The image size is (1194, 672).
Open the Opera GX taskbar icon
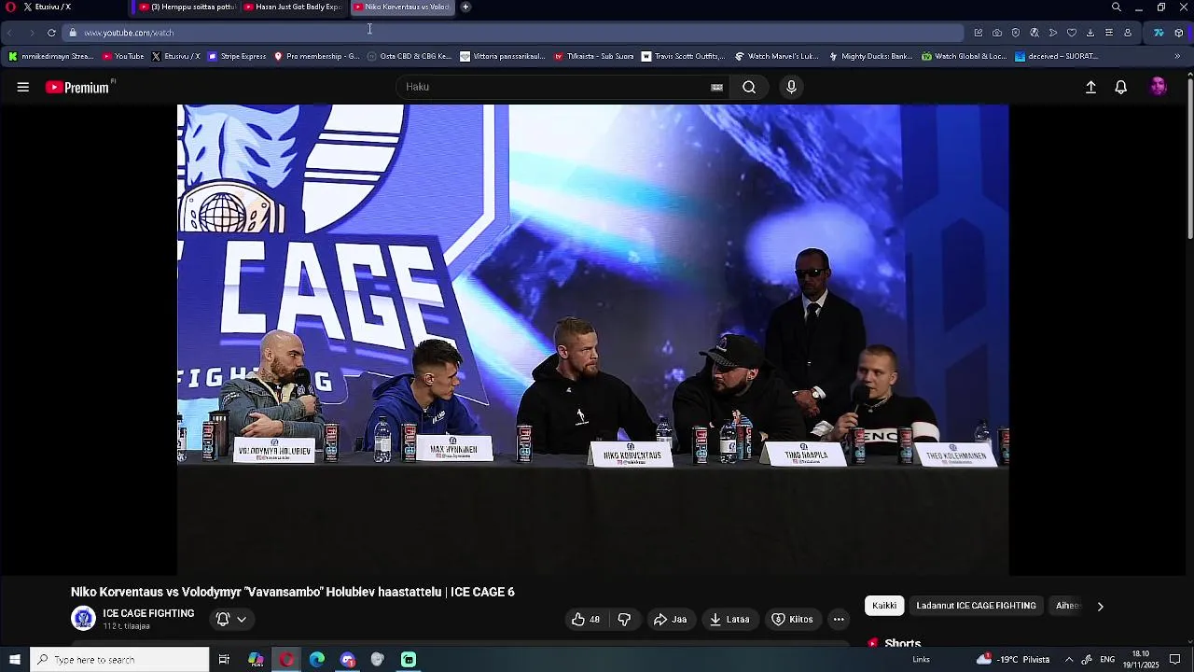pyautogui.click(x=286, y=660)
